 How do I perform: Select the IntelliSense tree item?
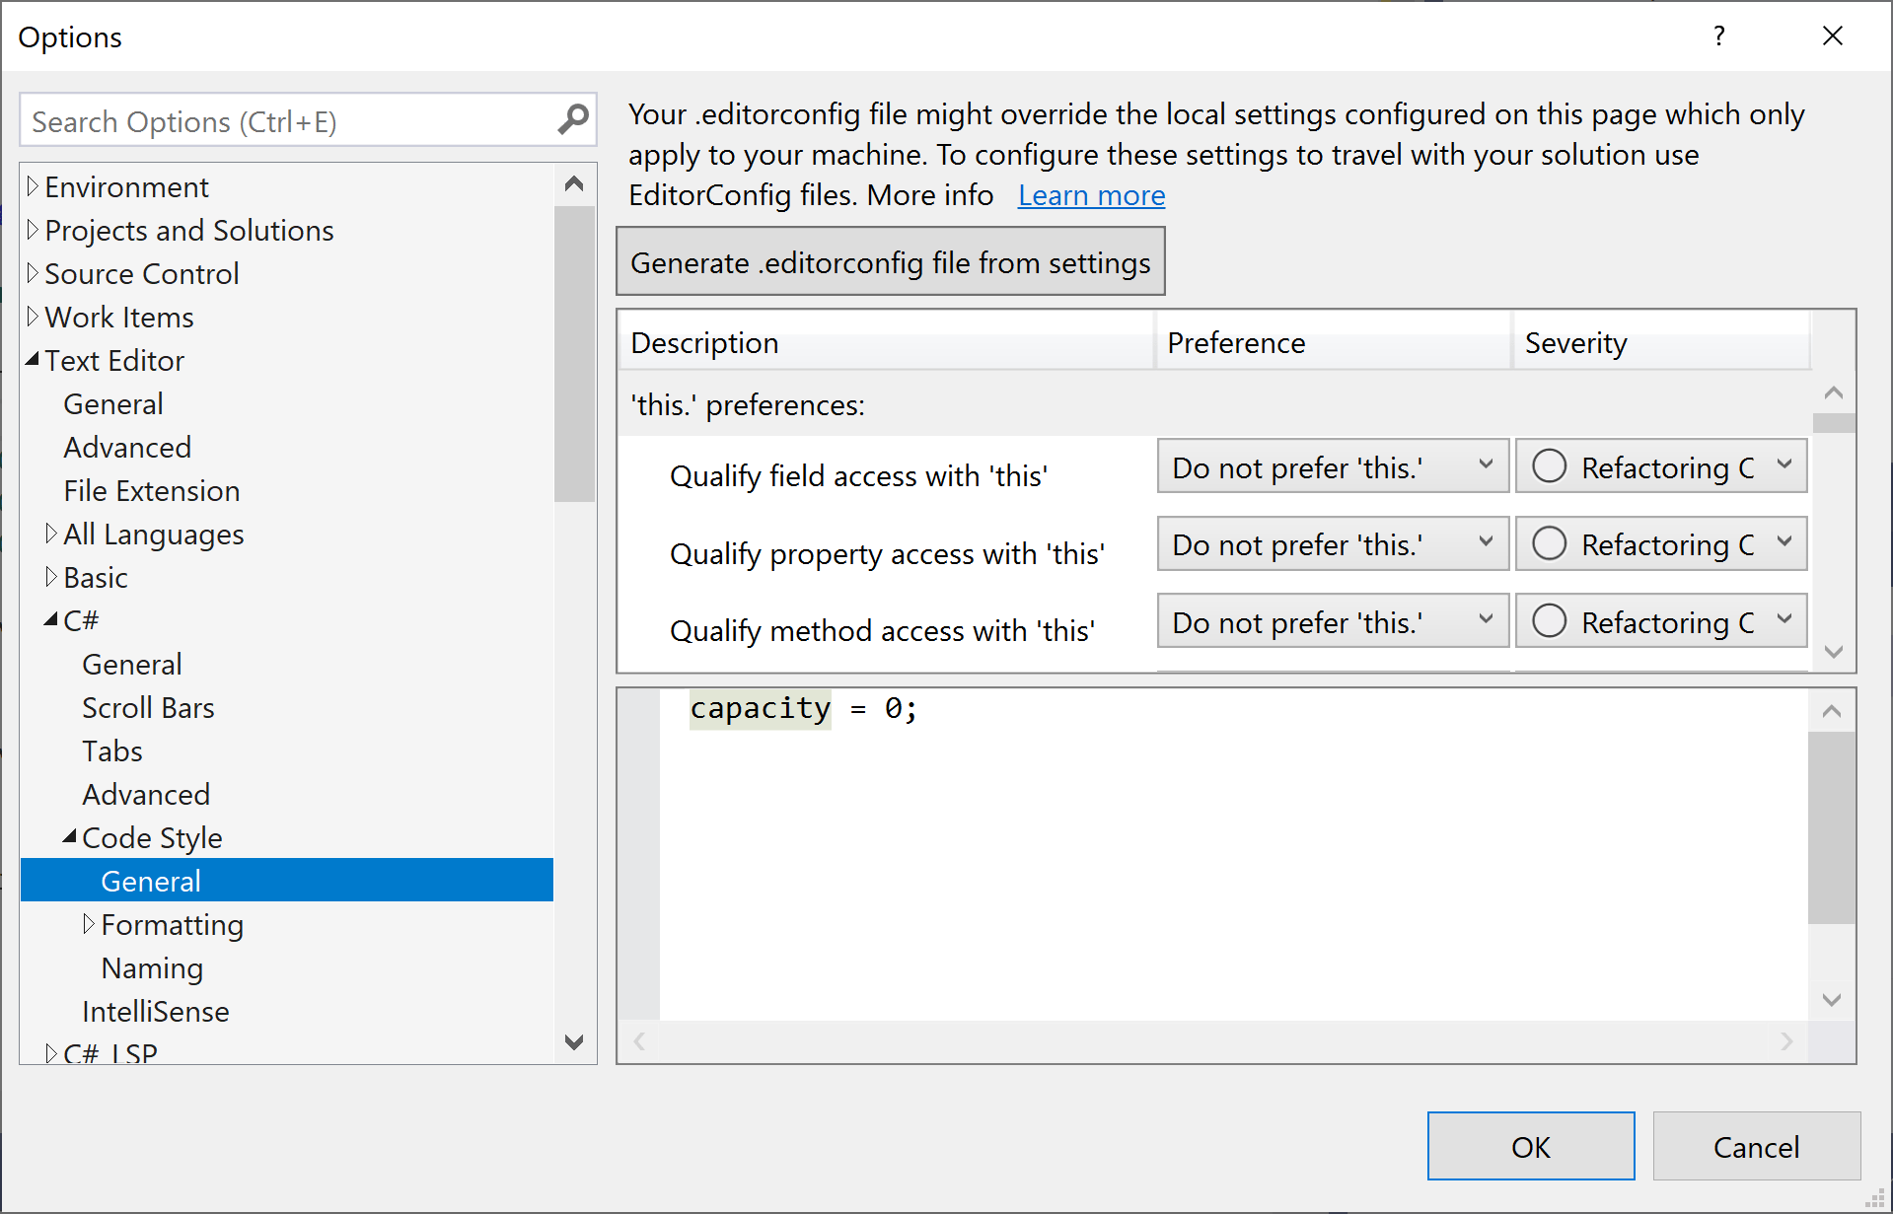(x=155, y=1011)
